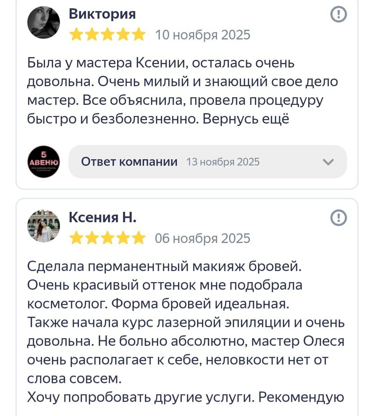View Виктория's profile avatar photo
The width and height of the screenshot is (374, 416).
(44, 22)
